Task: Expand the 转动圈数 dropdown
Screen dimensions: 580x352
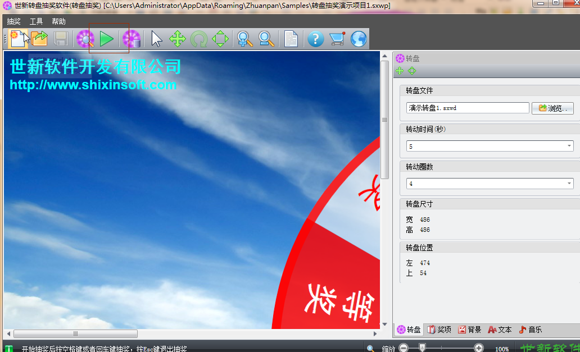Action: pyautogui.click(x=569, y=183)
